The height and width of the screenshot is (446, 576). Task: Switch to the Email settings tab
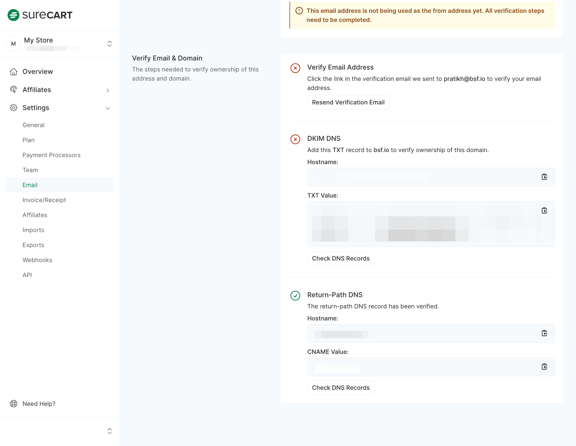point(30,185)
